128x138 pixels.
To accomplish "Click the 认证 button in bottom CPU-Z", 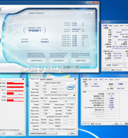I will [x=116, y=124].
